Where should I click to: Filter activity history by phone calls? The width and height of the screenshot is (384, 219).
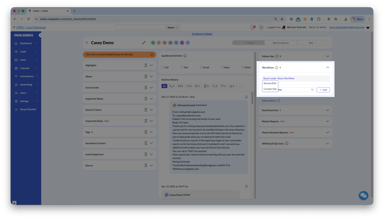point(172,86)
